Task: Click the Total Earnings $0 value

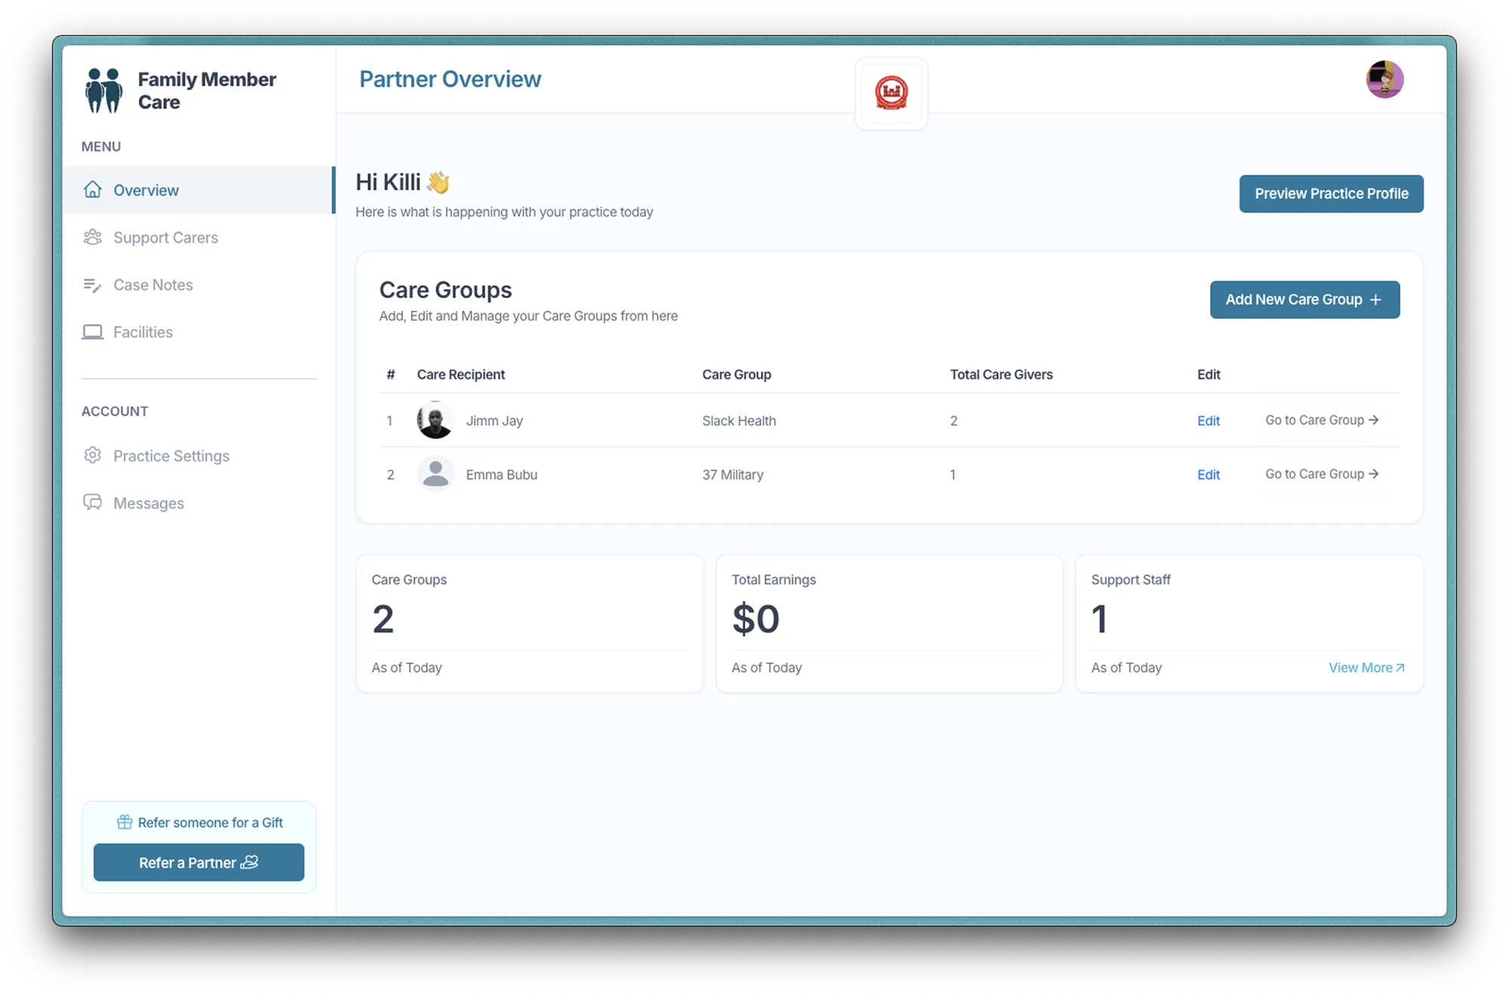Action: click(x=755, y=619)
